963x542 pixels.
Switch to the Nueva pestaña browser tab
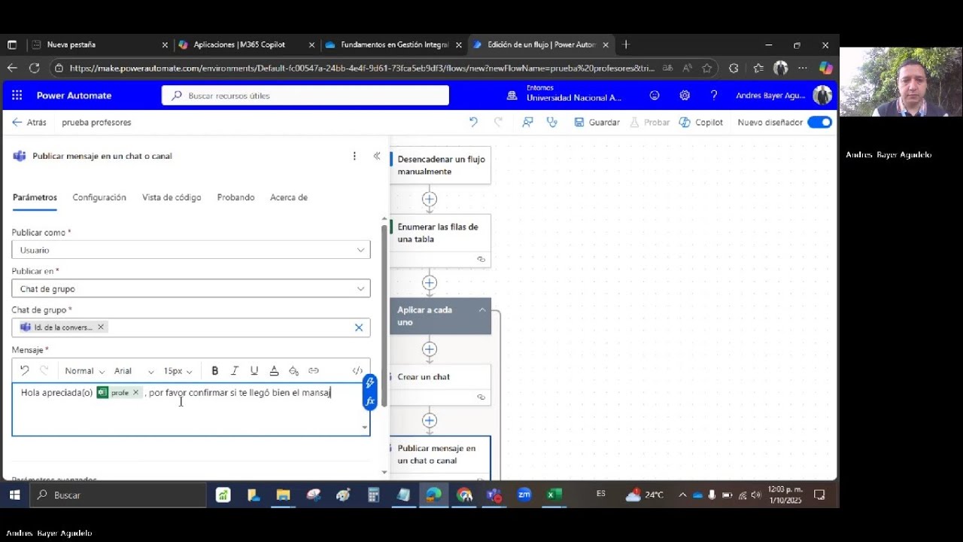tap(99, 45)
